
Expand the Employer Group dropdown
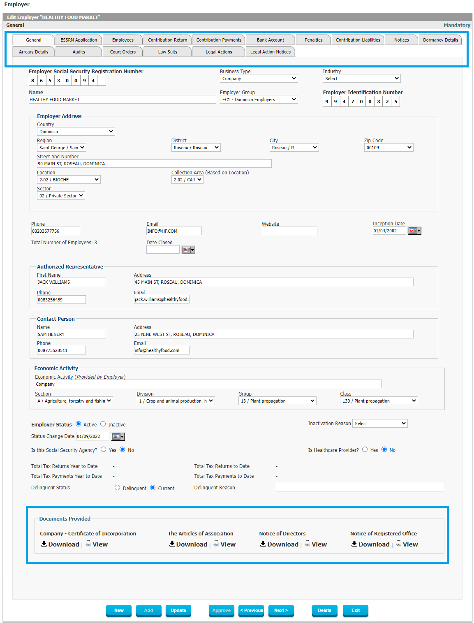pyautogui.click(x=259, y=100)
